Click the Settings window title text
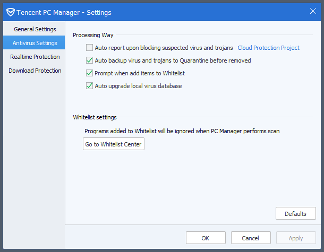Screen dimensions: 324x252 [64, 12]
